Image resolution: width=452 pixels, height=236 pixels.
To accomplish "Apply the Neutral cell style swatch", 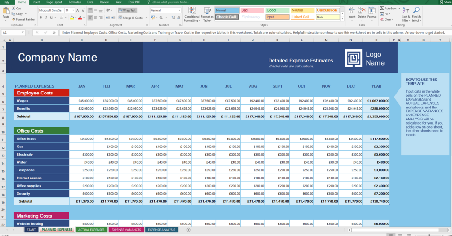I will click(x=302, y=10).
